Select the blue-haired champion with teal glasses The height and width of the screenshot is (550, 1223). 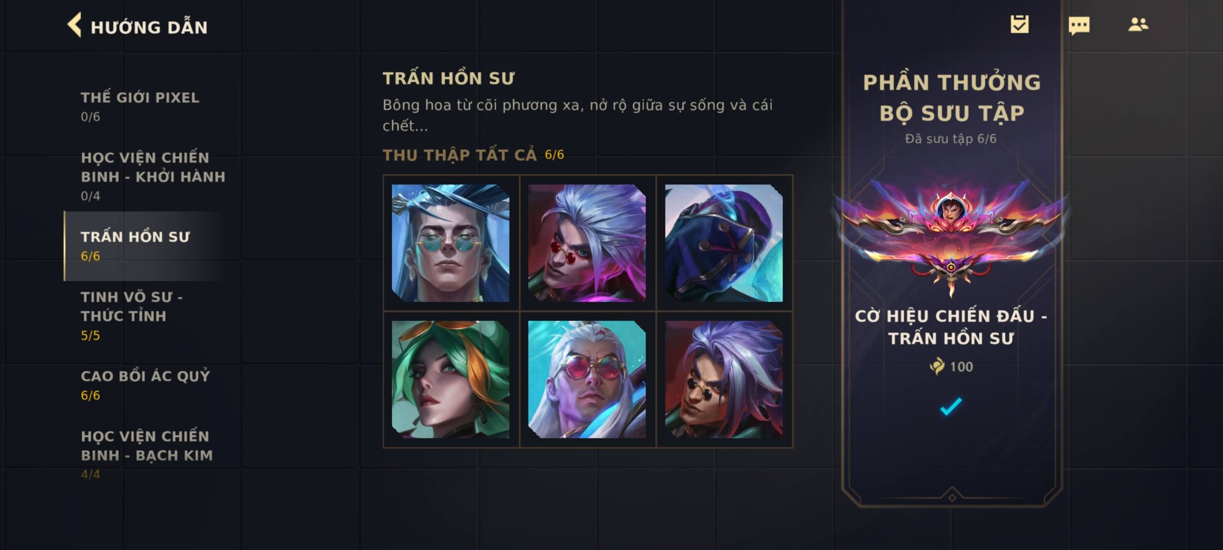pyautogui.click(x=450, y=243)
